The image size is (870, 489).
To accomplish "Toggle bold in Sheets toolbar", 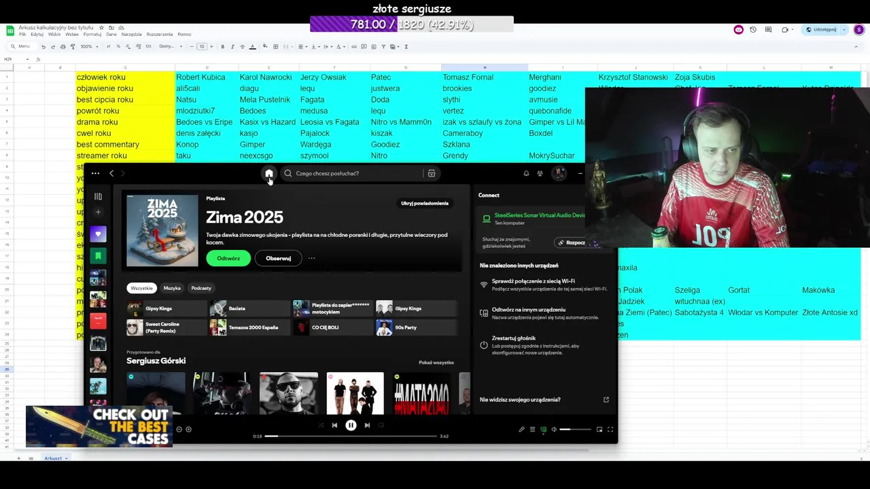I will pos(222,47).
